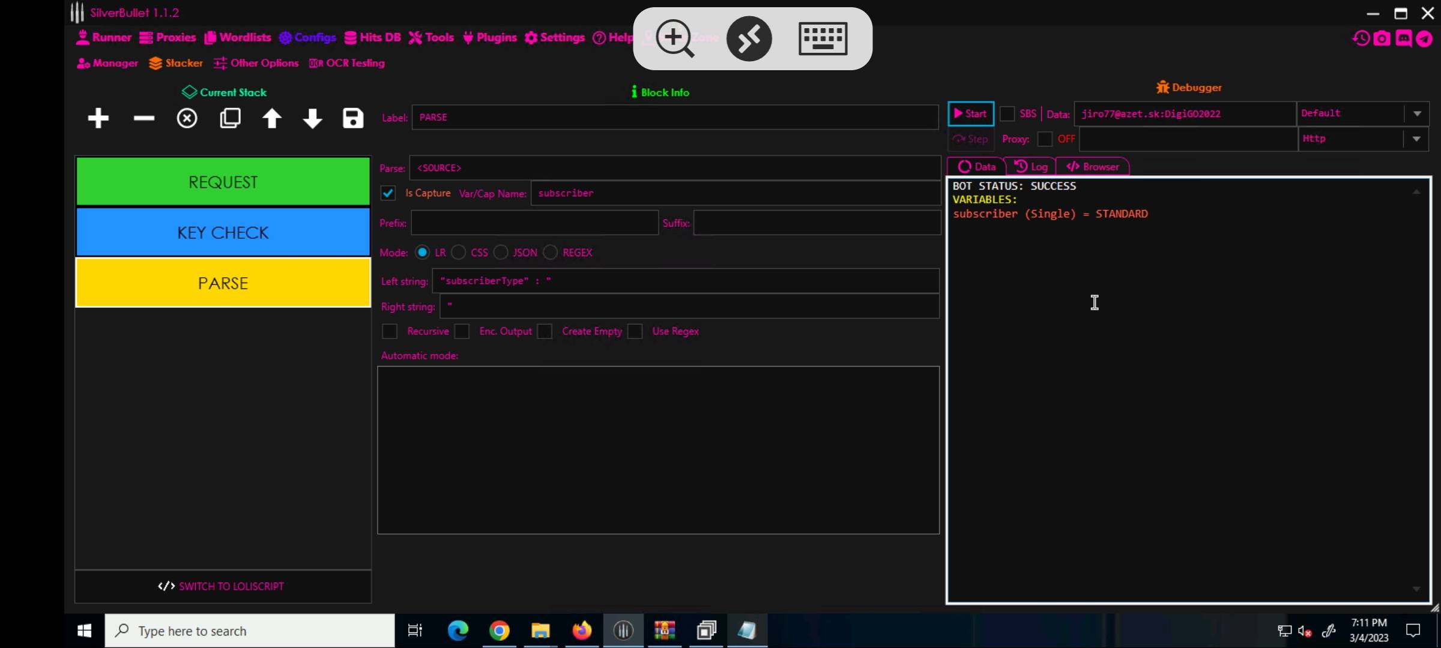Save config with floppy disk icon
Image resolution: width=1441 pixels, height=648 pixels.
pyautogui.click(x=353, y=118)
